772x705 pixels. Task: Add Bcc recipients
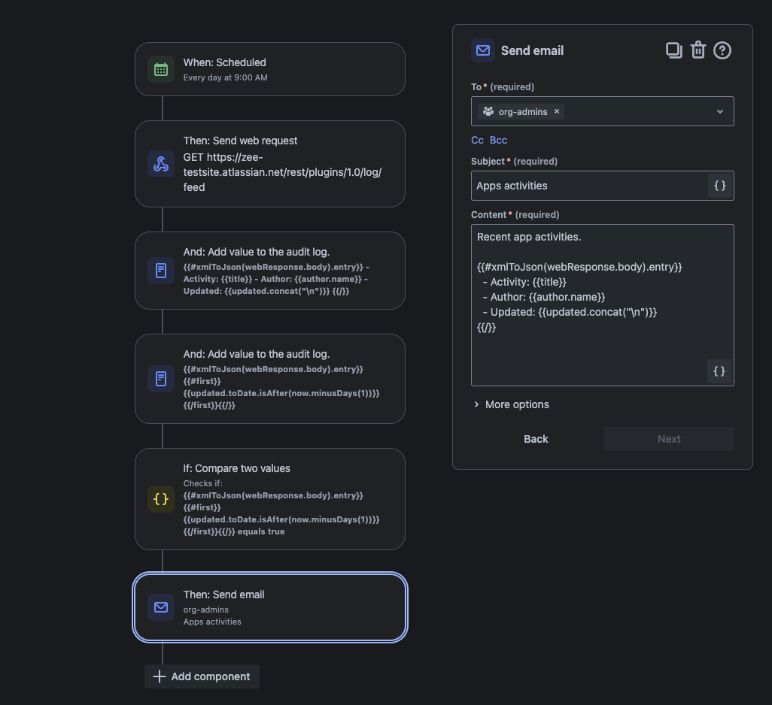[498, 140]
